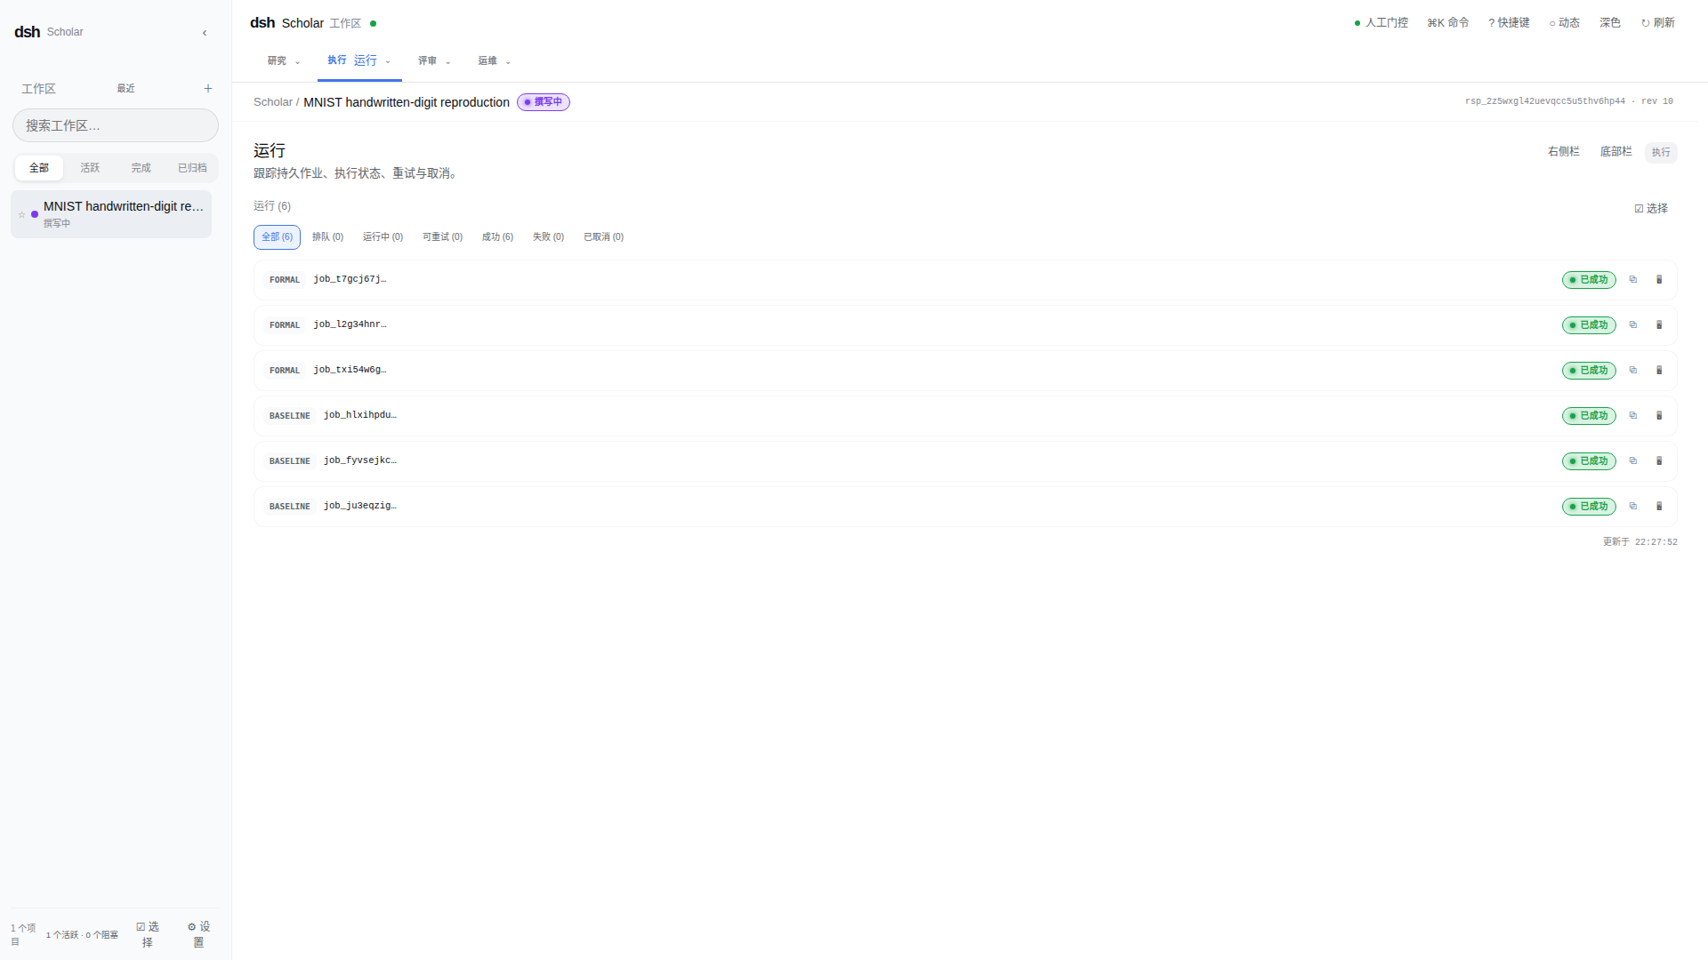Toggle 深色 dark mode

(1610, 23)
